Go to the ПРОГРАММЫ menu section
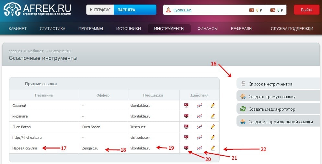Image resolution: width=322 pixels, height=164 pixels. coord(91,29)
